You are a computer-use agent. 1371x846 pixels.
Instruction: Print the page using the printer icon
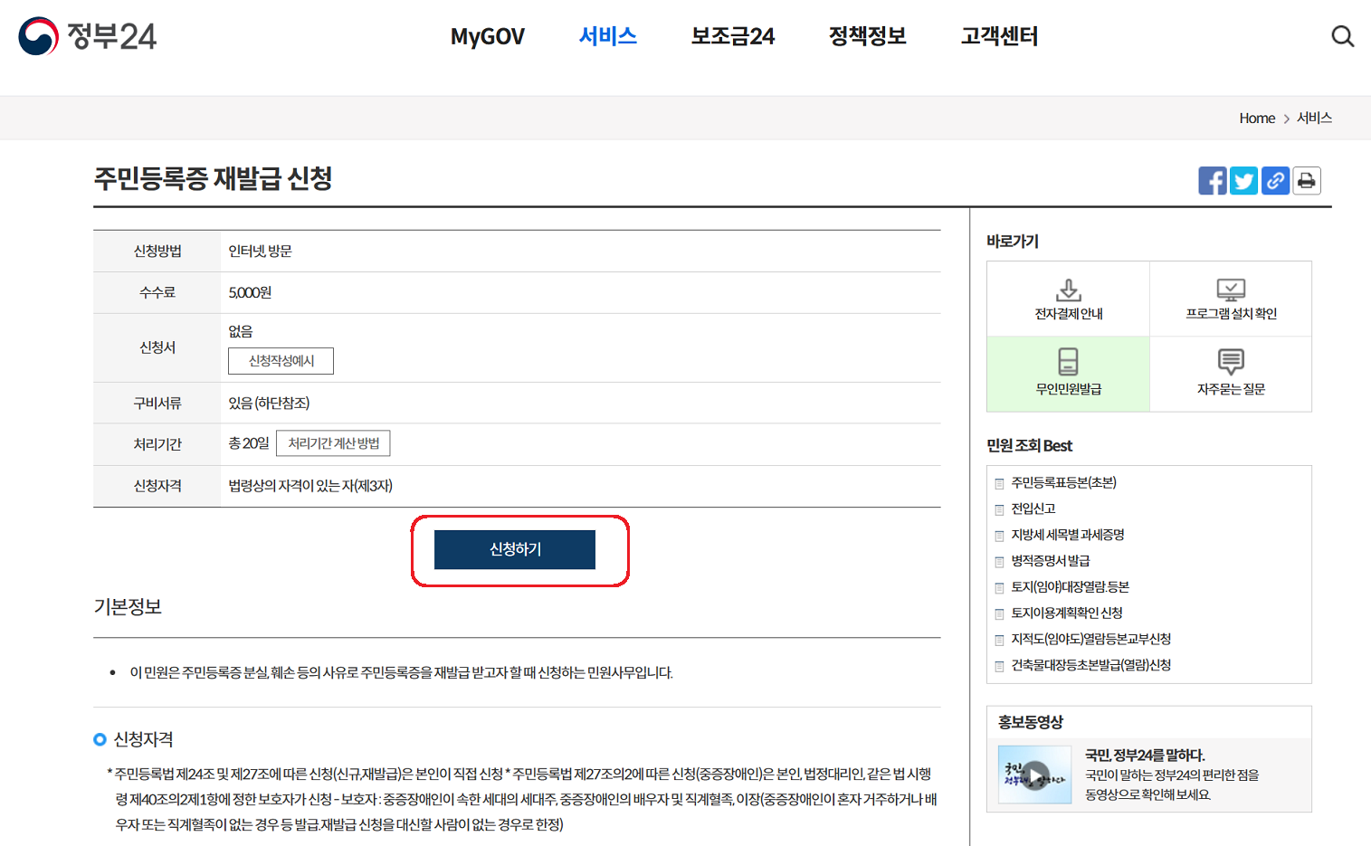1306,180
